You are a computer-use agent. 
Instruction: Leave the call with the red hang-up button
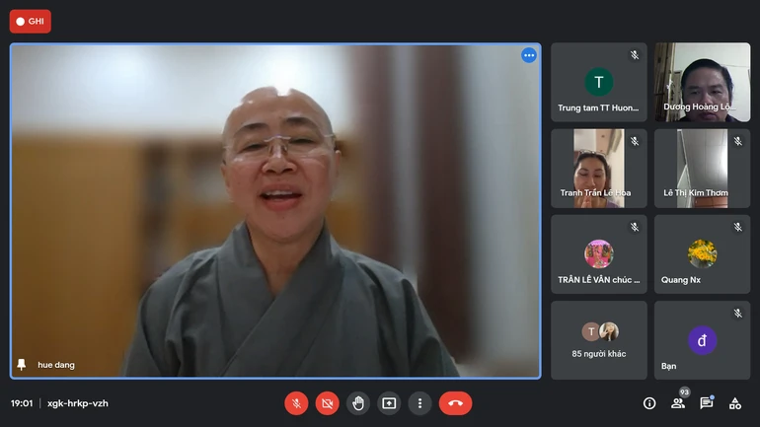[455, 402]
